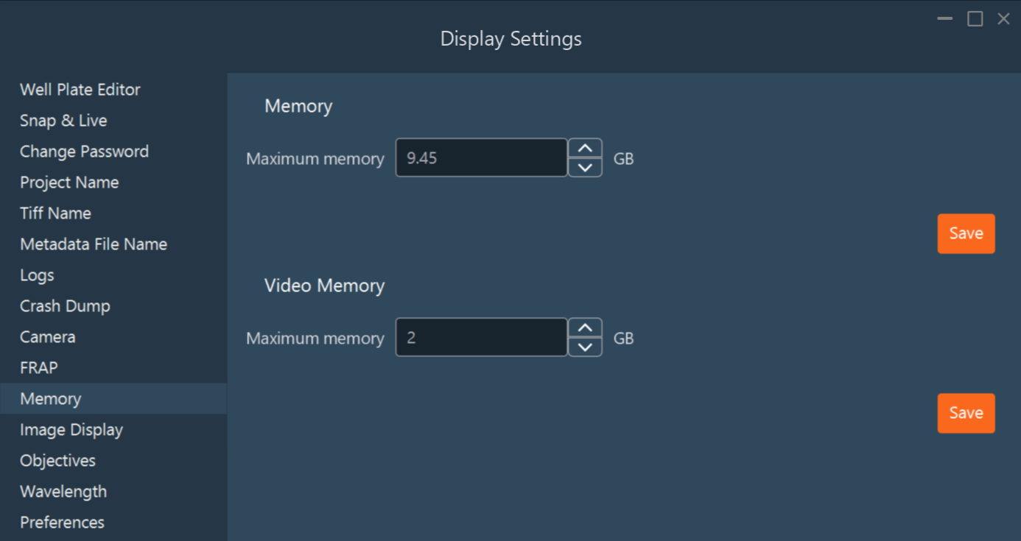Viewport: 1021px width, 541px height.
Task: View the Logs settings page
Action: (x=37, y=275)
